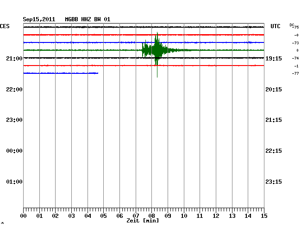Click the DC offset value -74
This screenshot has width=301, height=228.
pos(295,58)
